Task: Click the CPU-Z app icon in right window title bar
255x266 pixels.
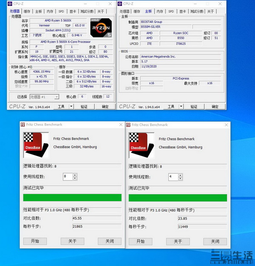Action: tap(120, 3)
